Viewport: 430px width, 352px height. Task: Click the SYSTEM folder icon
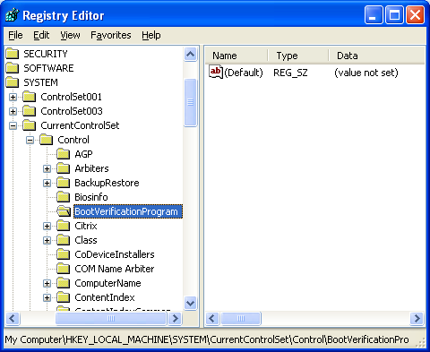point(13,82)
